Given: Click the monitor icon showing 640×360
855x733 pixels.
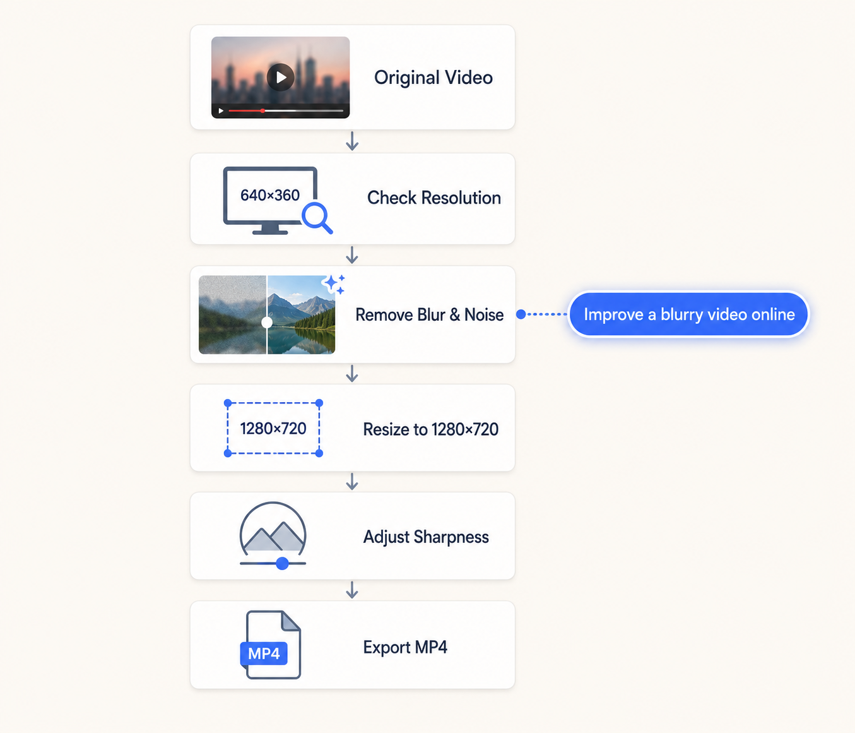Looking at the screenshot, I should [x=270, y=201].
